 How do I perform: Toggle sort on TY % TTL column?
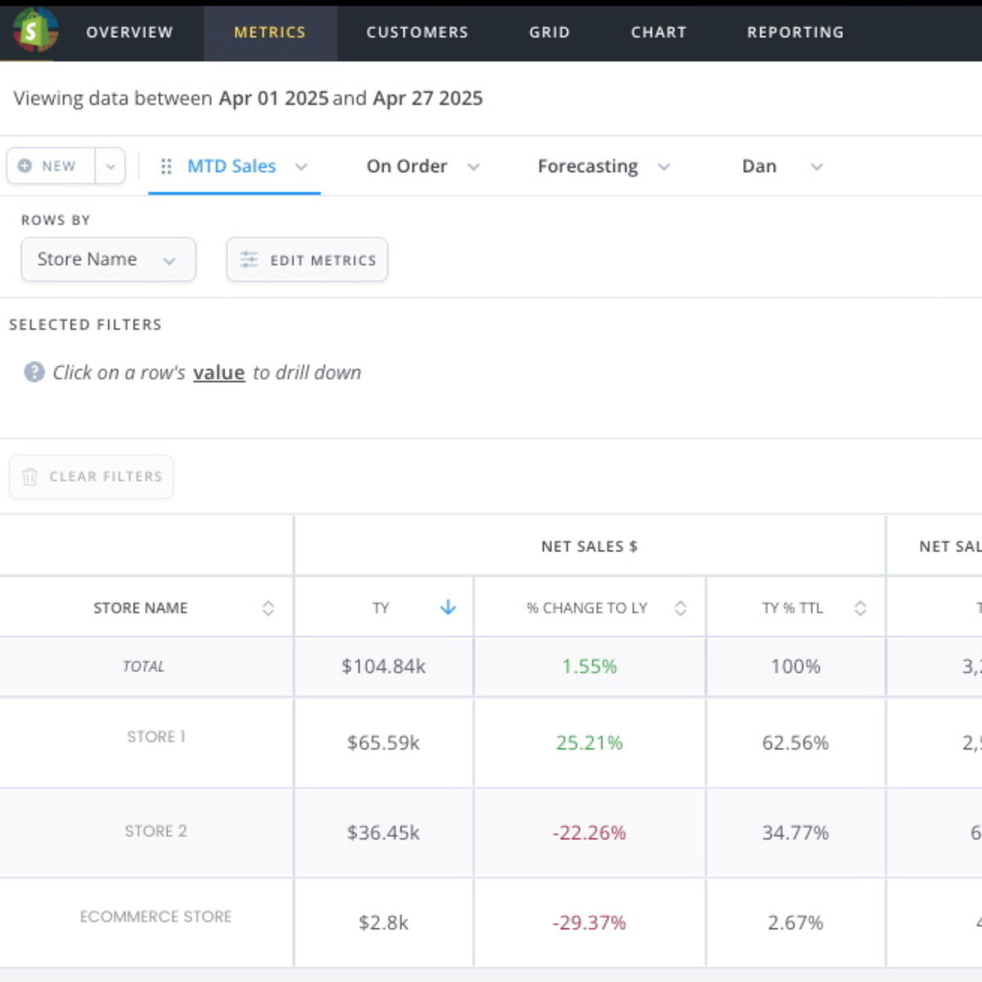860,608
